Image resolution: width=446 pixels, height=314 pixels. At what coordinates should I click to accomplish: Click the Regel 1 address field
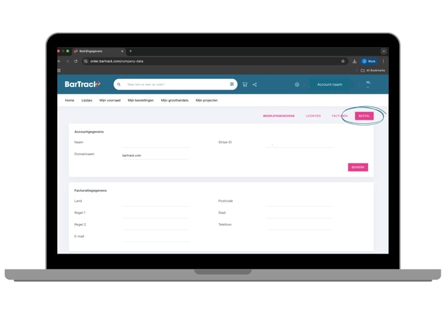pos(155,214)
